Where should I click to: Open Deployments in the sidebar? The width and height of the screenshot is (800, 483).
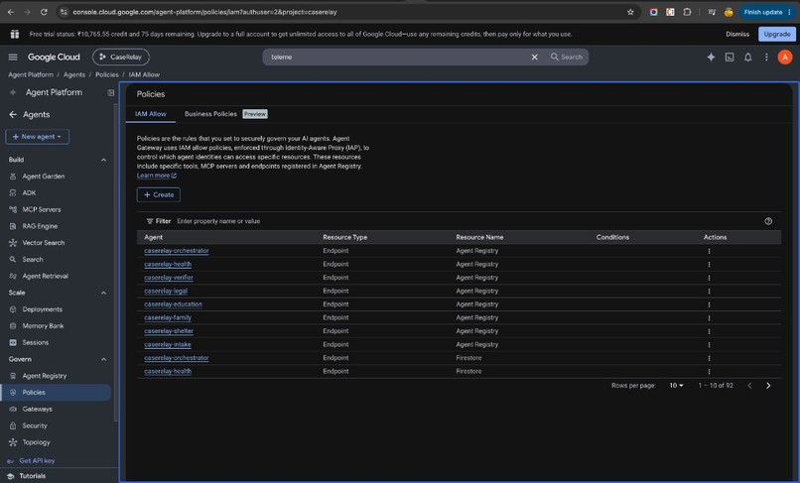pyautogui.click(x=43, y=309)
